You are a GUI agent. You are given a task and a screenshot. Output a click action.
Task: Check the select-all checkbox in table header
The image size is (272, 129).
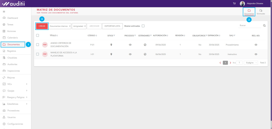click(x=37, y=35)
